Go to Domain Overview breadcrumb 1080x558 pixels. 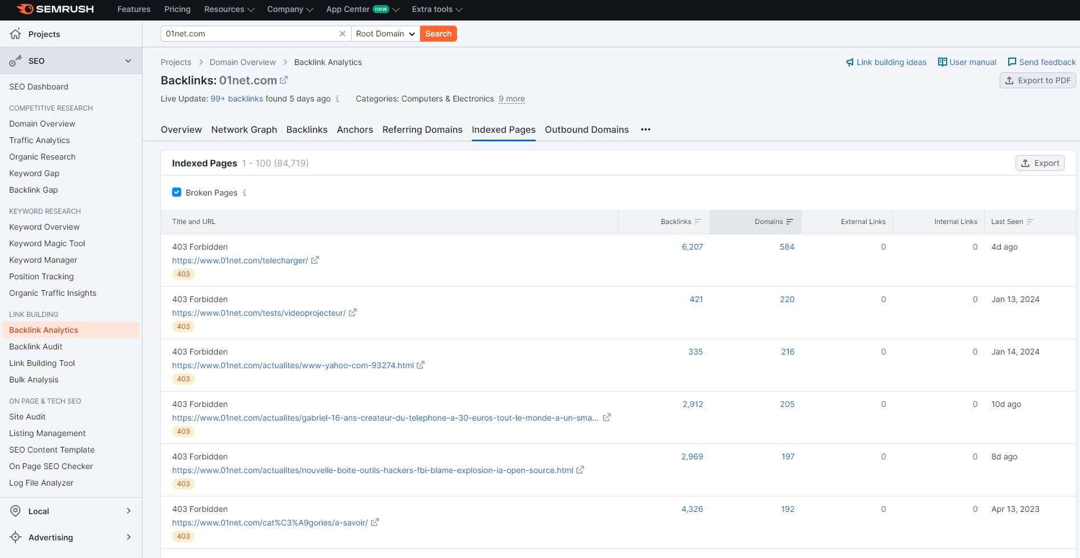(242, 62)
